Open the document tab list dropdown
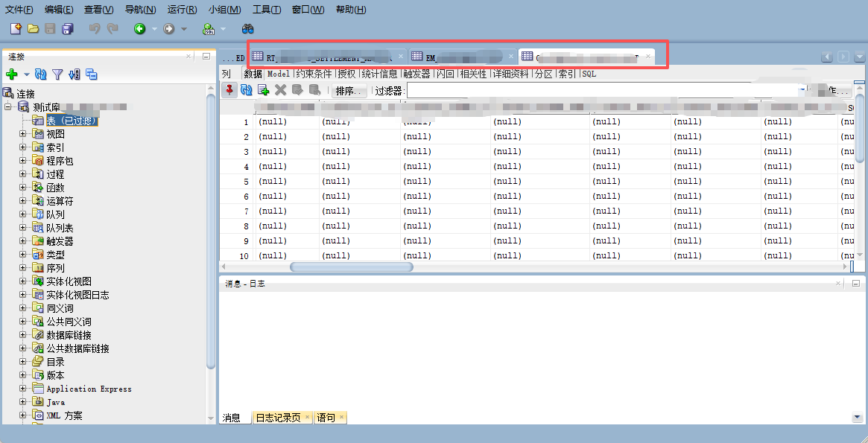The height and width of the screenshot is (443, 868). tap(859, 57)
